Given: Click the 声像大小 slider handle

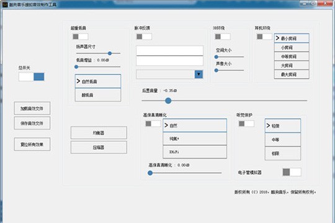Looking at the screenshot, I should [217, 70].
